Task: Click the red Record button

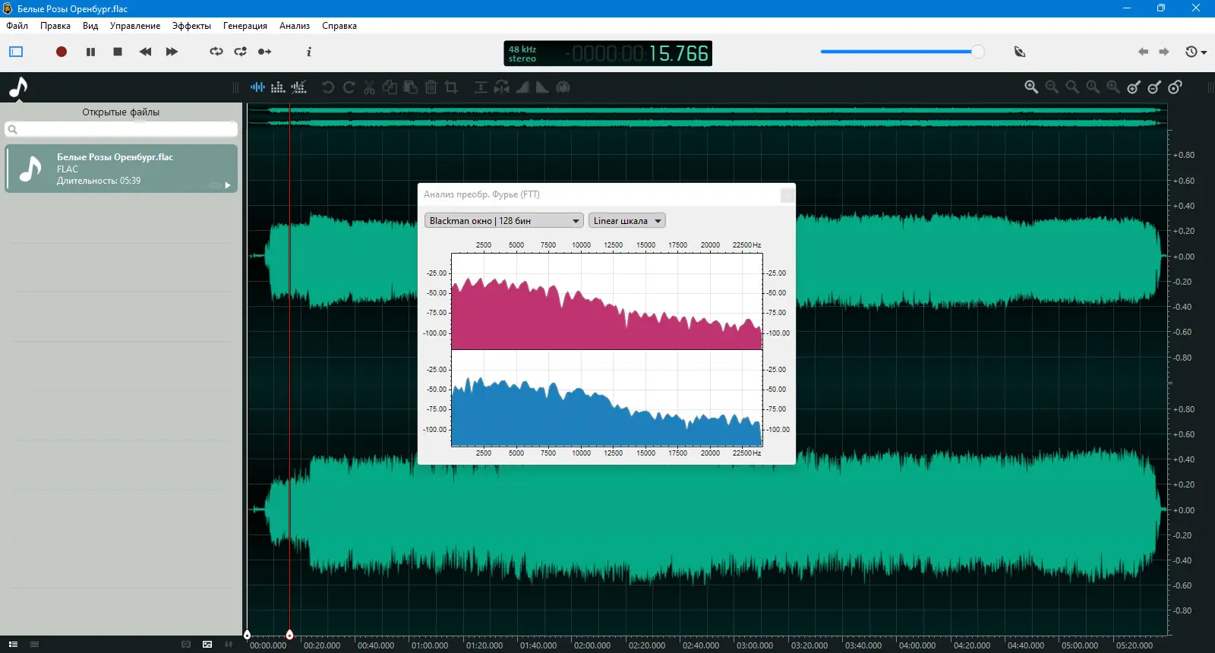Action: click(62, 52)
